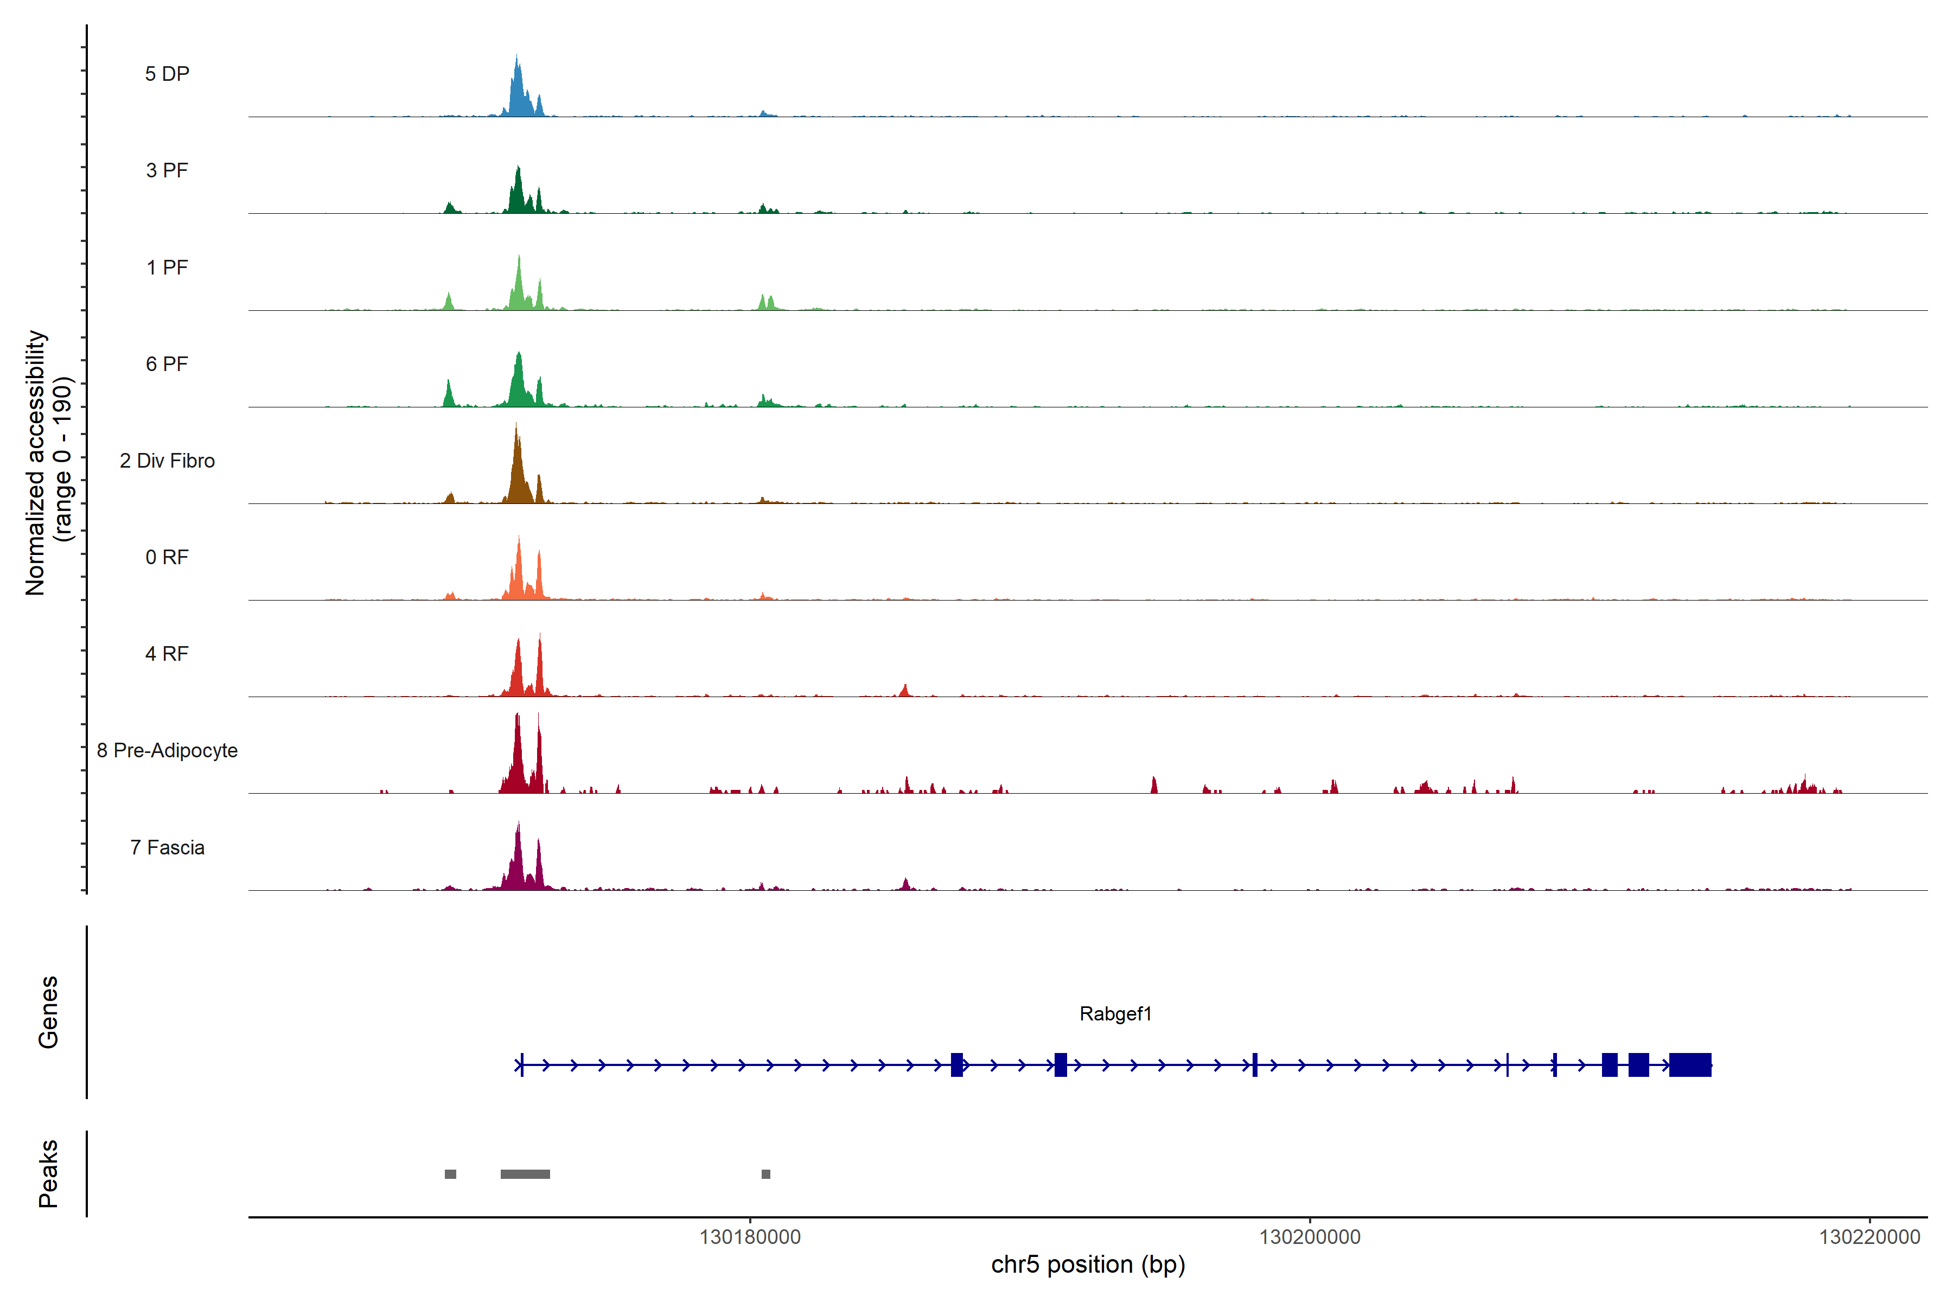Viewport: 1953px width, 1302px height.
Task: Select the 8 Pre-Adipocyte track label
Action: pyautogui.click(x=167, y=751)
